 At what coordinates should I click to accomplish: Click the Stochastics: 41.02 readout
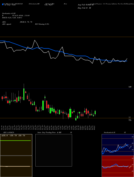pos(9,13)
